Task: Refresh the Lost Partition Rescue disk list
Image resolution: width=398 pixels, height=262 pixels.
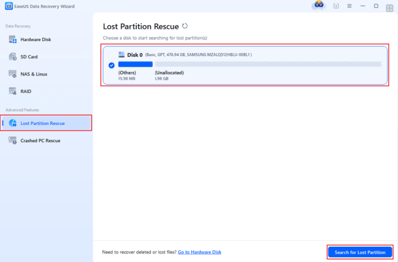Action: pyautogui.click(x=185, y=26)
